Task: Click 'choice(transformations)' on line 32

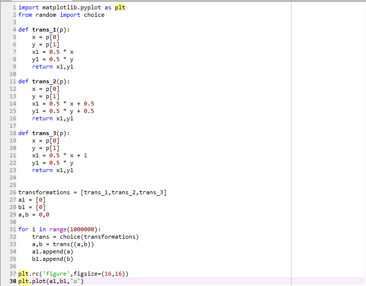Action: (99, 237)
